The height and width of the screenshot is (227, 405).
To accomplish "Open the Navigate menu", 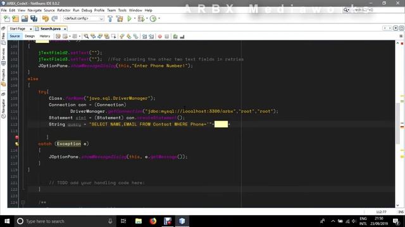I will pyautogui.click(x=34, y=10).
